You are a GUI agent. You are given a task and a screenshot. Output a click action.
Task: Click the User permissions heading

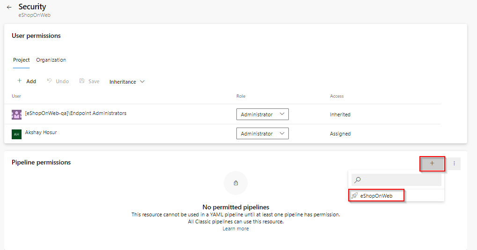(x=36, y=36)
